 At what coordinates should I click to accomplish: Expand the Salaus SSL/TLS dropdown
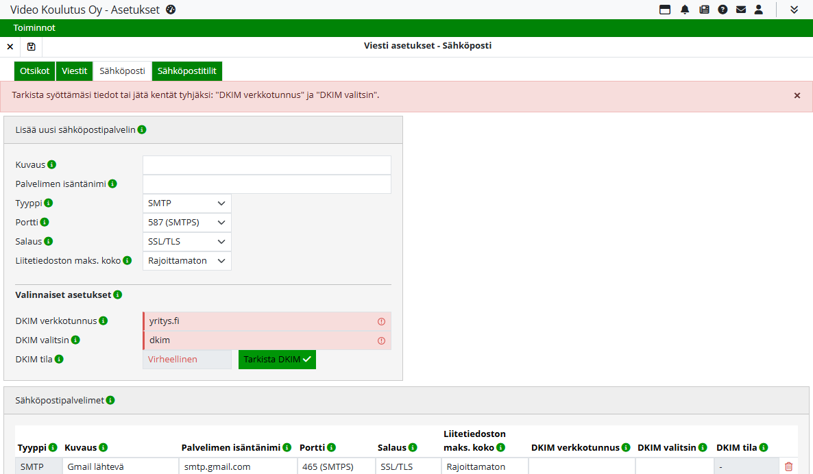click(186, 242)
